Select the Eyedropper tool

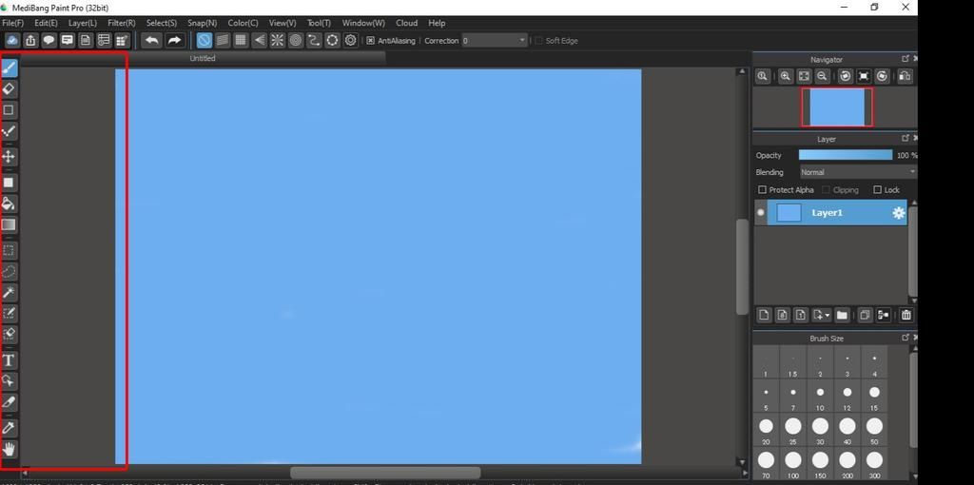pos(9,428)
